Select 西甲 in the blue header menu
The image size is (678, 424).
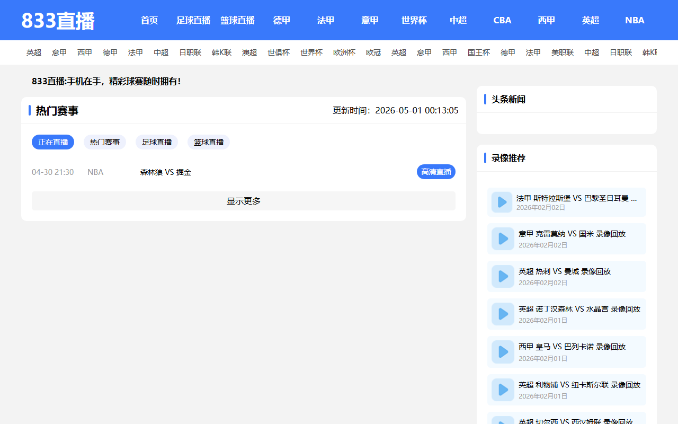tap(547, 20)
